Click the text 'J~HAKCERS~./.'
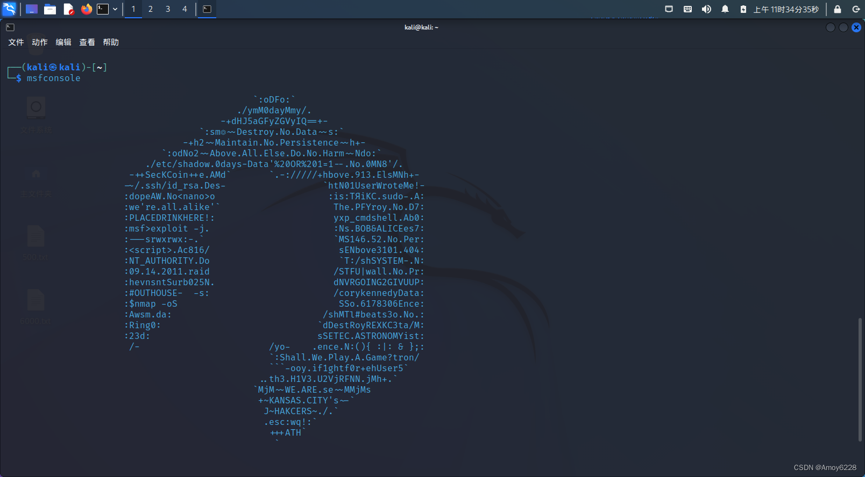This screenshot has height=477, width=865. pyautogui.click(x=299, y=411)
